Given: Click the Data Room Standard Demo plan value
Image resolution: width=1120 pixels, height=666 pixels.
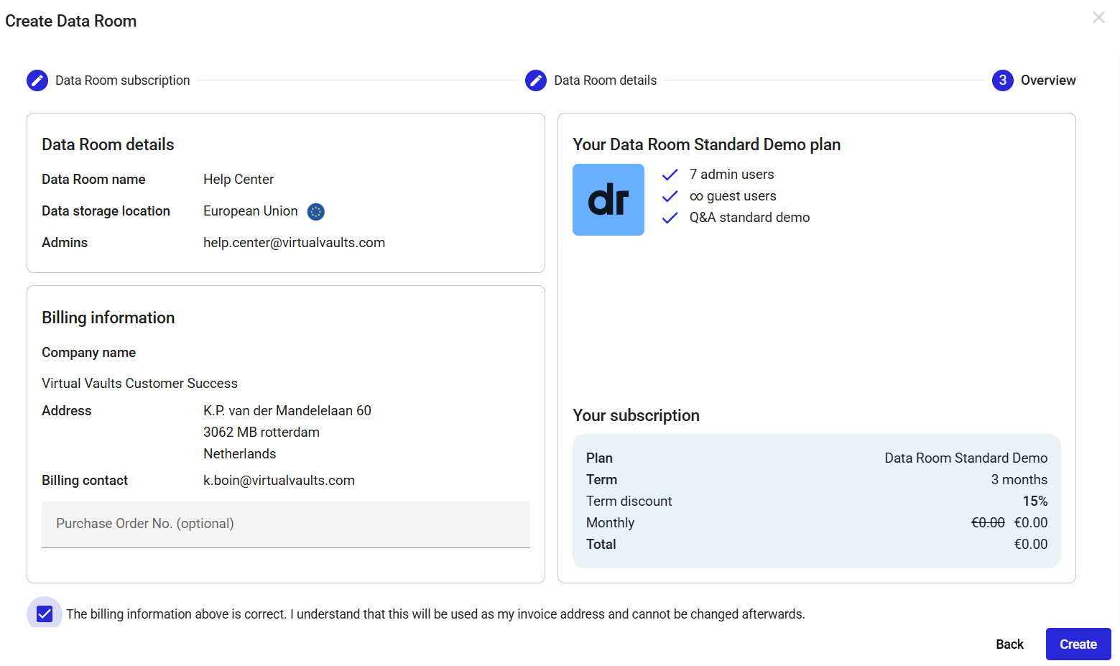Looking at the screenshot, I should (966, 458).
